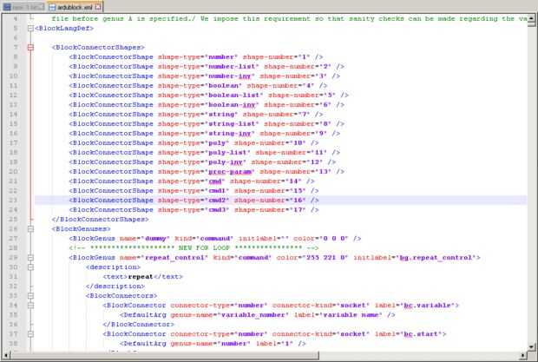The width and height of the screenshot is (538, 362).
Task: Click the NEW FOR LOOP comment
Action: (194, 248)
